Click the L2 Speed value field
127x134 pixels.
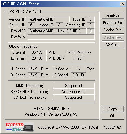click(x=78, y=75)
